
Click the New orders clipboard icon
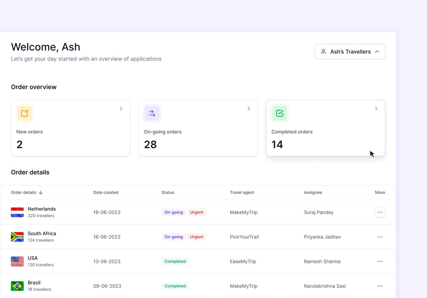pos(25,113)
